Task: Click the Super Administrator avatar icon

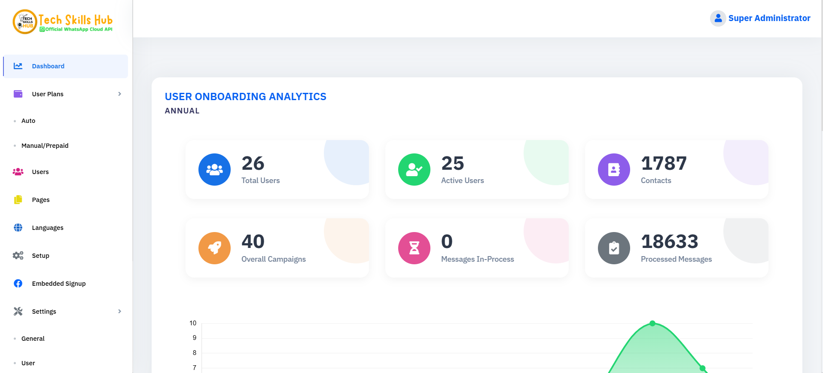Action: point(718,18)
